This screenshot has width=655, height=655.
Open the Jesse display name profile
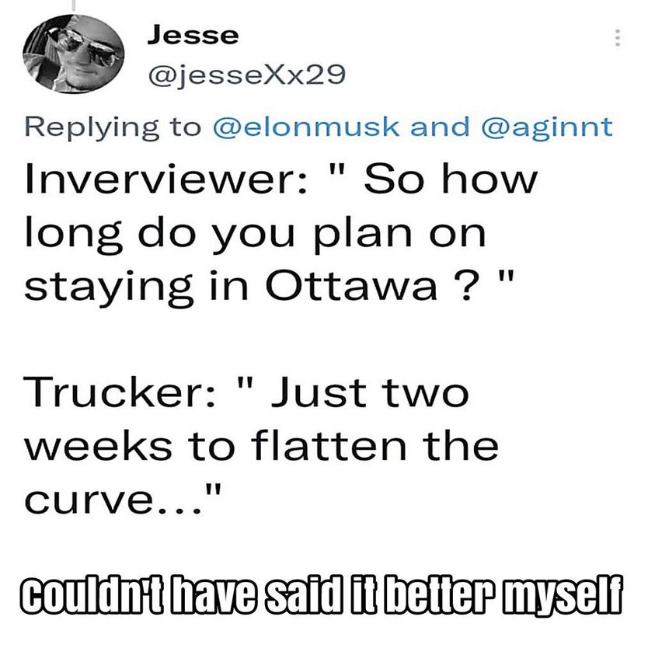coord(193,35)
